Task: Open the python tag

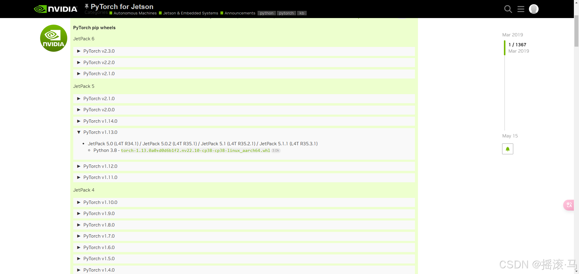Action: [x=266, y=13]
